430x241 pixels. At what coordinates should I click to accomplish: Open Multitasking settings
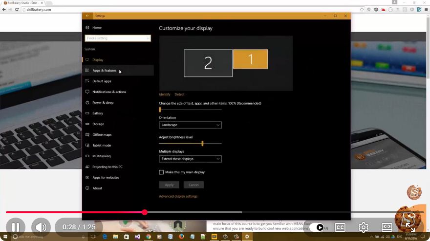118,156
